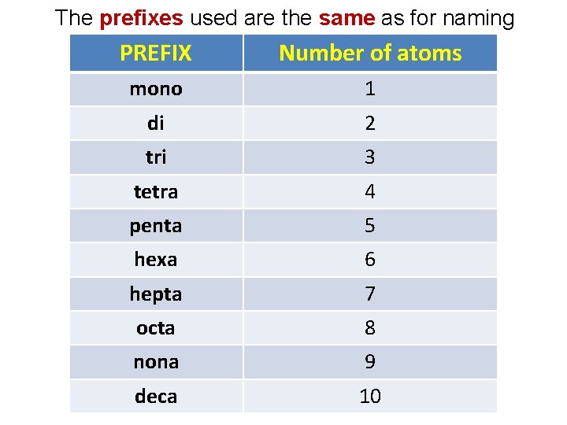Click the red word same in title
This screenshot has width=567, height=425.
(x=346, y=18)
